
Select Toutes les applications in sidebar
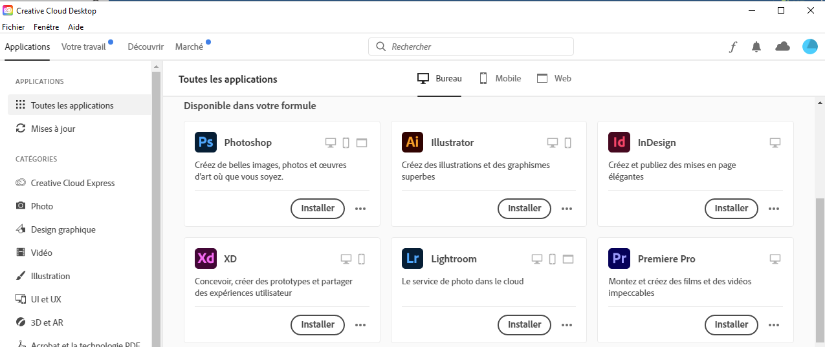pos(79,105)
